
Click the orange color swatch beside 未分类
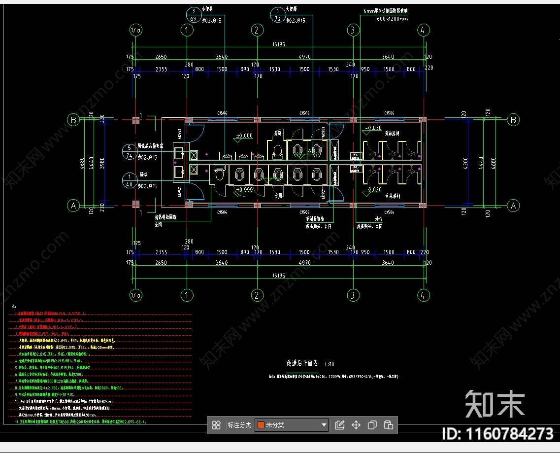[x=261, y=425]
